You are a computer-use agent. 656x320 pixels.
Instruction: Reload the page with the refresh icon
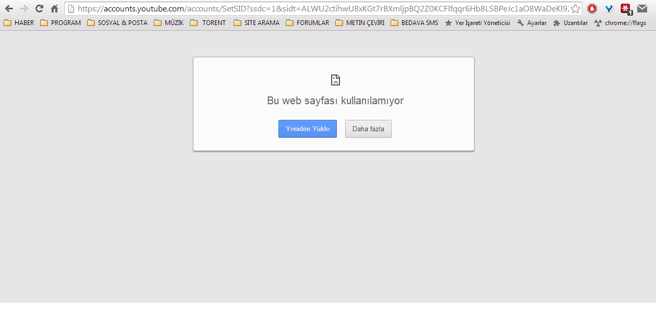[x=39, y=8]
